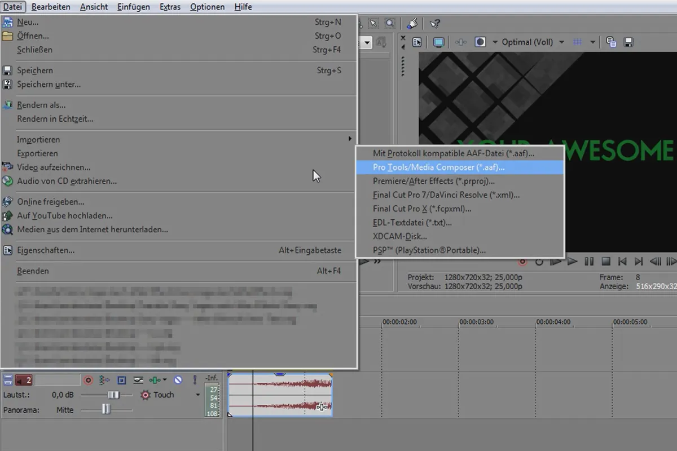Select Audio von CD extrahieren...

[x=179, y=181]
